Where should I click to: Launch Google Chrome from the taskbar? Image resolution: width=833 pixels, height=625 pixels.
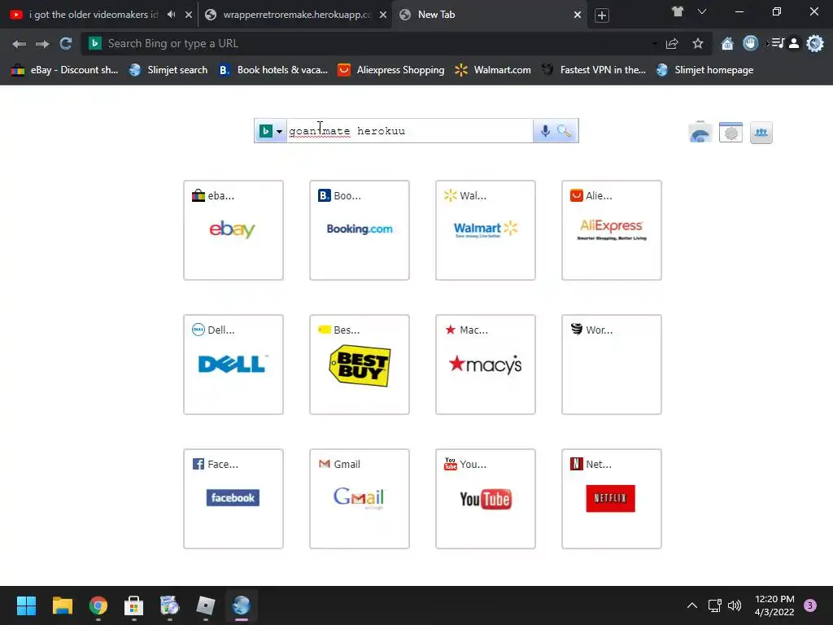(x=98, y=605)
